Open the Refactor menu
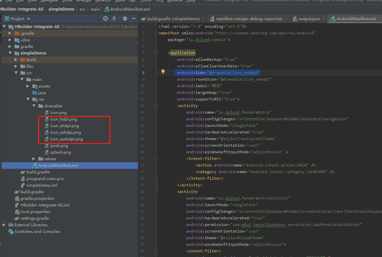Screen dimensions: 382x257 click(103, 1)
